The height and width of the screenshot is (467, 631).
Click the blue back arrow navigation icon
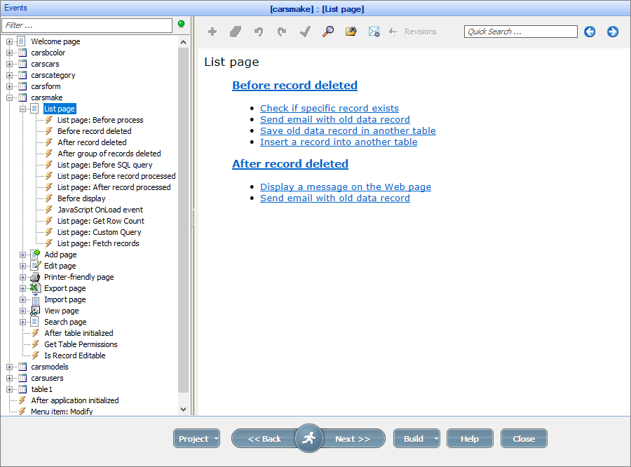point(590,32)
